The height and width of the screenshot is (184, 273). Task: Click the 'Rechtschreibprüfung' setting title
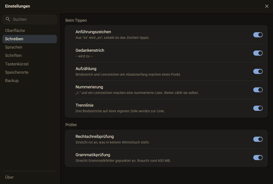click(x=95, y=137)
